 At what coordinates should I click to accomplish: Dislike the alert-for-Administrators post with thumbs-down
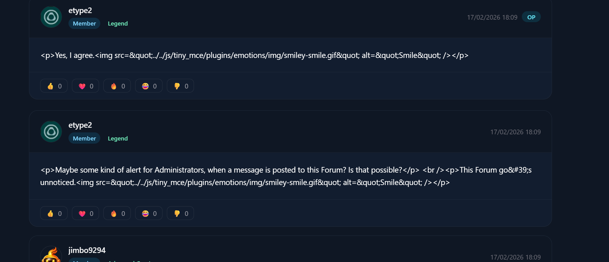[180, 213]
